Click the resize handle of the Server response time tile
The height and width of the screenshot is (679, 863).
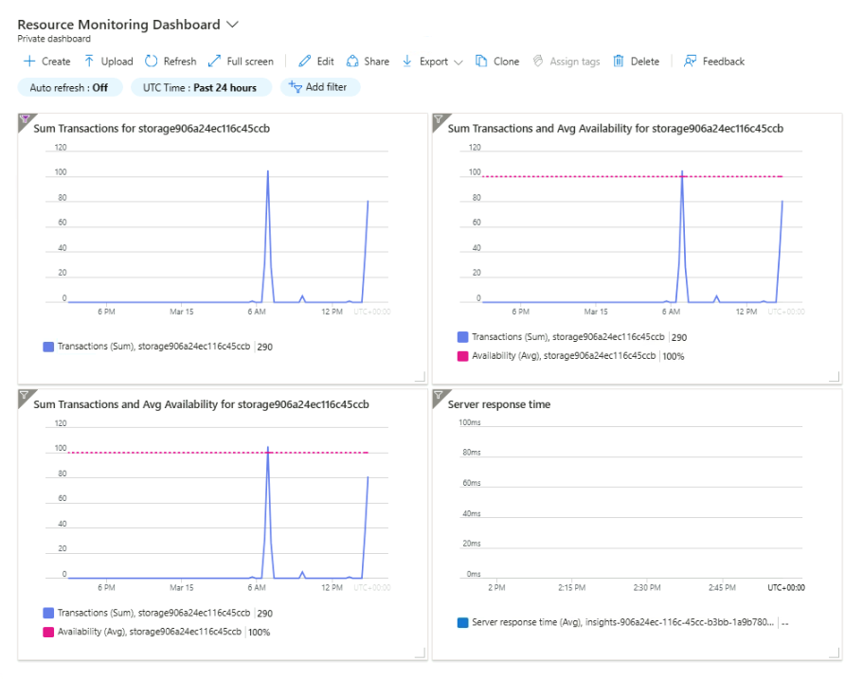834,652
